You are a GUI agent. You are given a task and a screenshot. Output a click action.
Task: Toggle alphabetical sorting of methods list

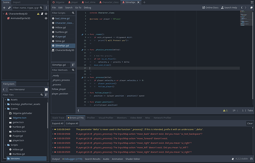point(73,65)
